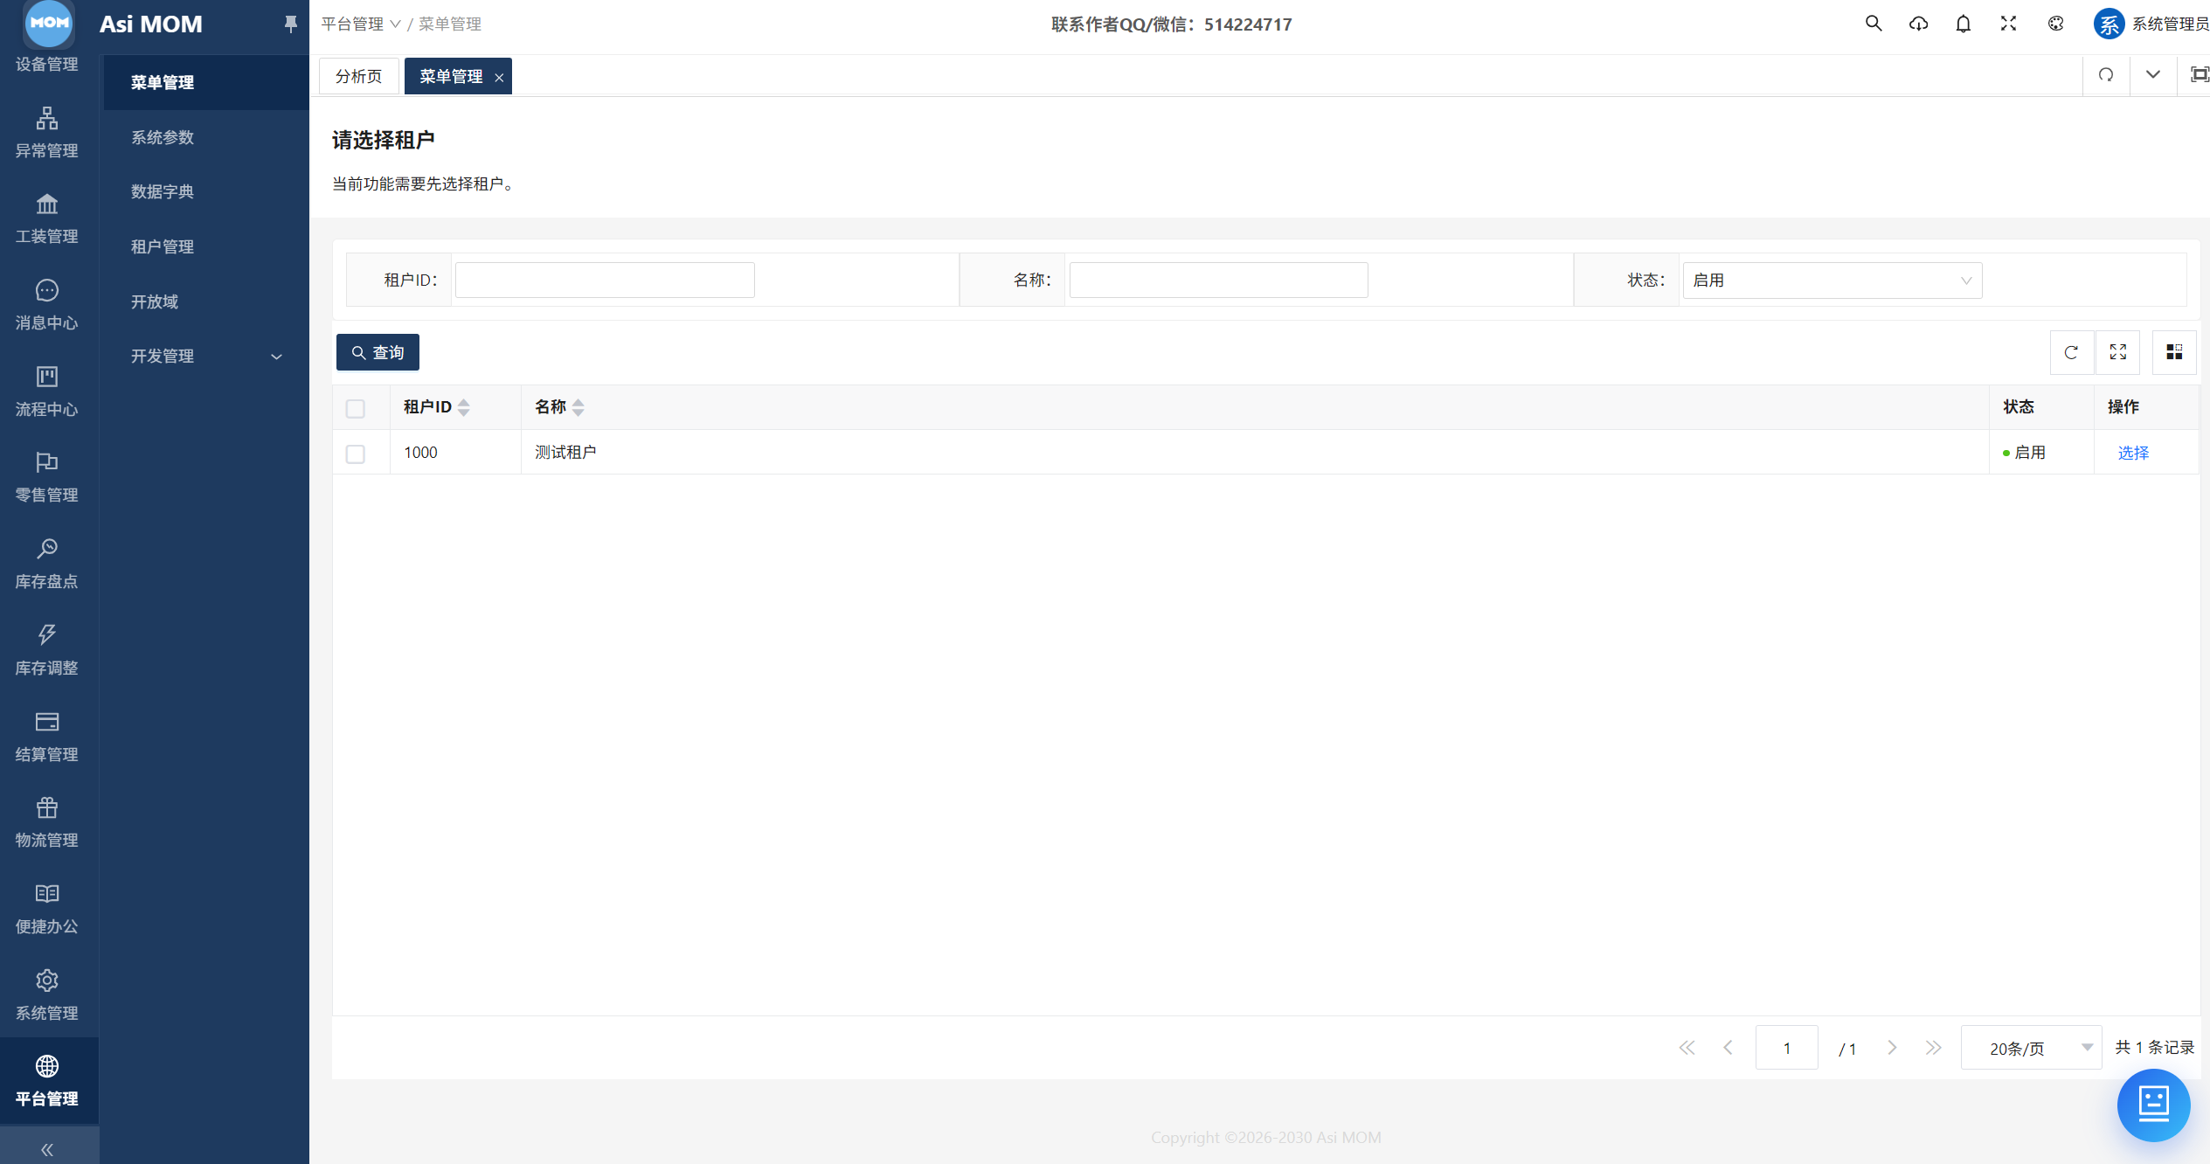Open 库存调整 module
Screen dimensions: 2210x1164
point(47,650)
